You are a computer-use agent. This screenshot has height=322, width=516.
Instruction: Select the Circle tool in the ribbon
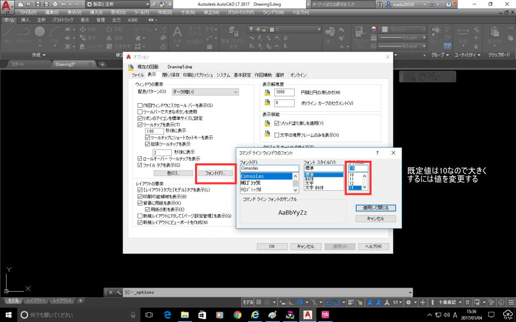(x=40, y=31)
